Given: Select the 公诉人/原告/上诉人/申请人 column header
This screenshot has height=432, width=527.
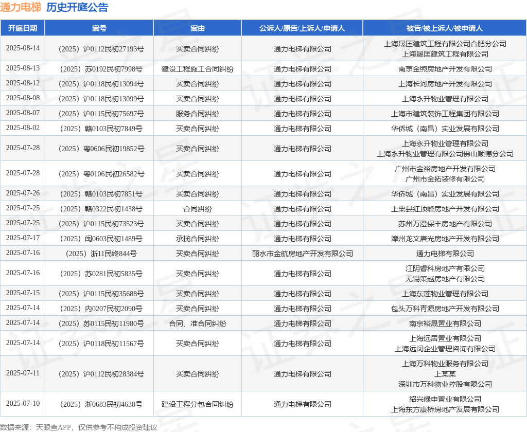Looking at the screenshot, I should (302, 28).
